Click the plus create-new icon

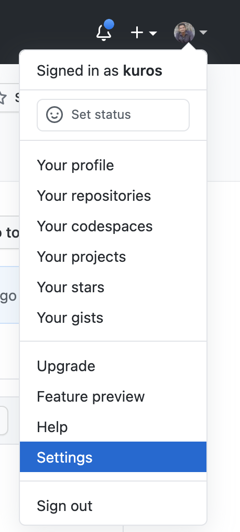(137, 33)
